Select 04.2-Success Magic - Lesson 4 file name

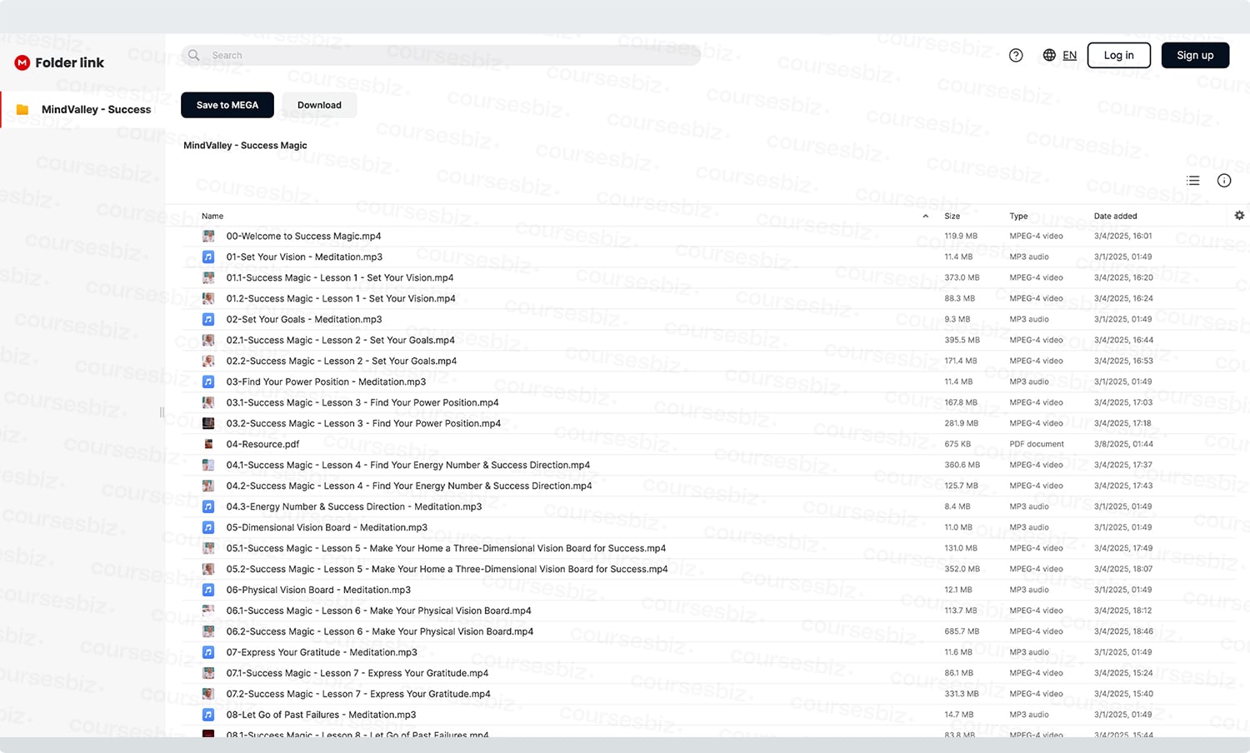(x=409, y=486)
